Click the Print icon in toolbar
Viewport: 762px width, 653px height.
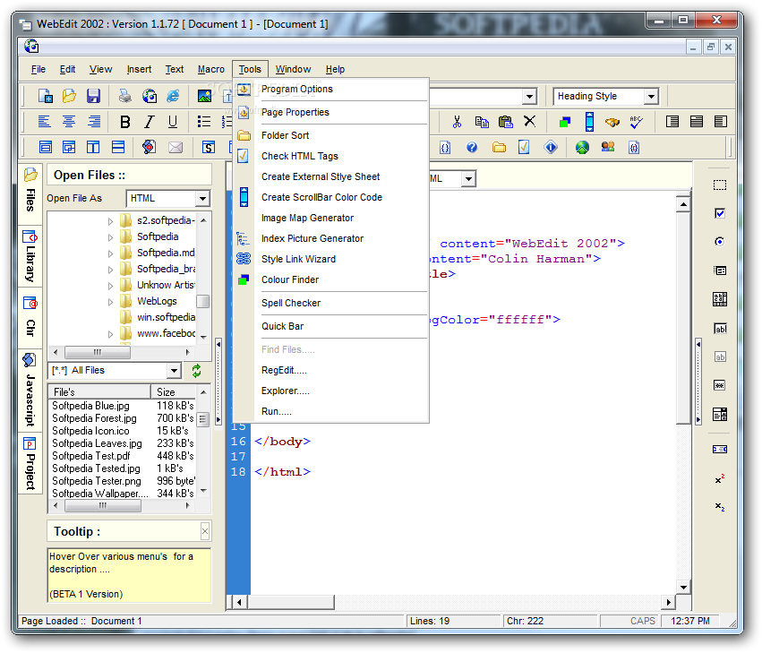tap(125, 96)
